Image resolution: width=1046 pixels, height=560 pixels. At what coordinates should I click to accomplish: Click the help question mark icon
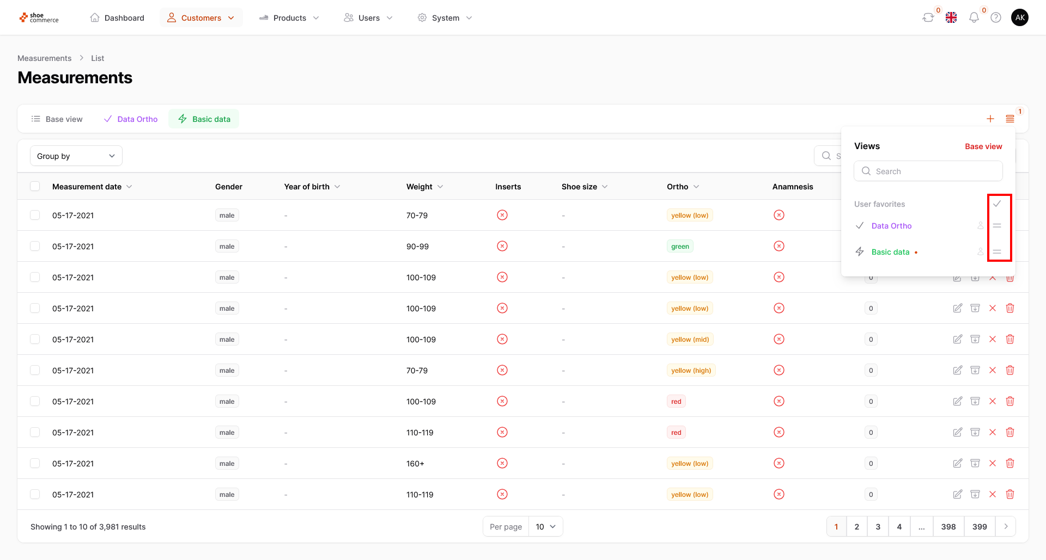[x=996, y=18]
